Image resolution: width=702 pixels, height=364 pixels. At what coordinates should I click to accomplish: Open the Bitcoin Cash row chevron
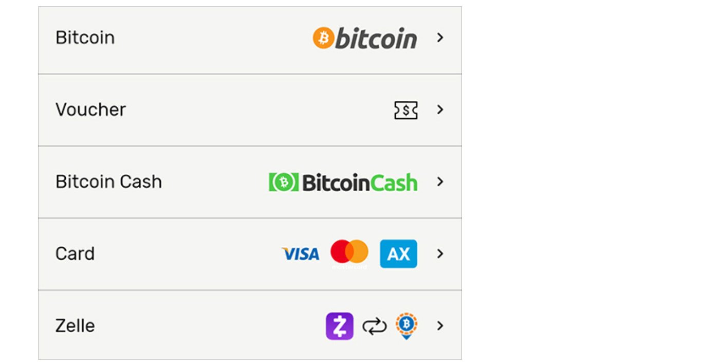tap(440, 181)
